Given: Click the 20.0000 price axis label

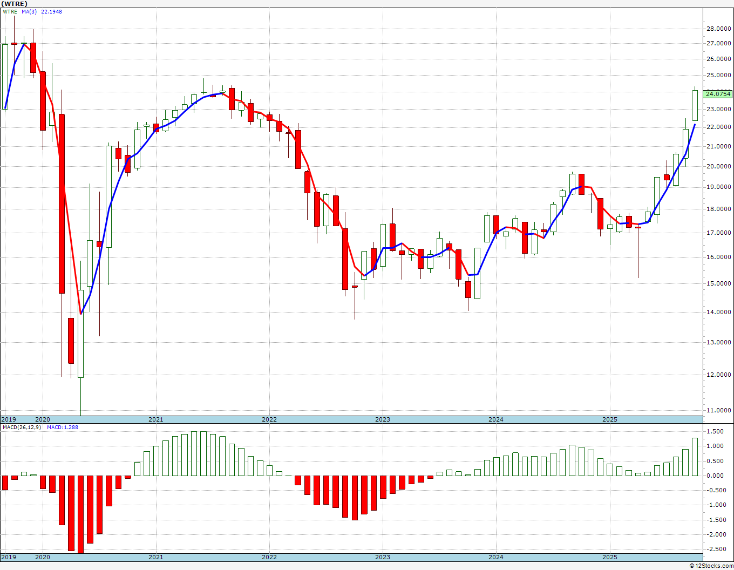Looking at the screenshot, I should pos(718,166).
